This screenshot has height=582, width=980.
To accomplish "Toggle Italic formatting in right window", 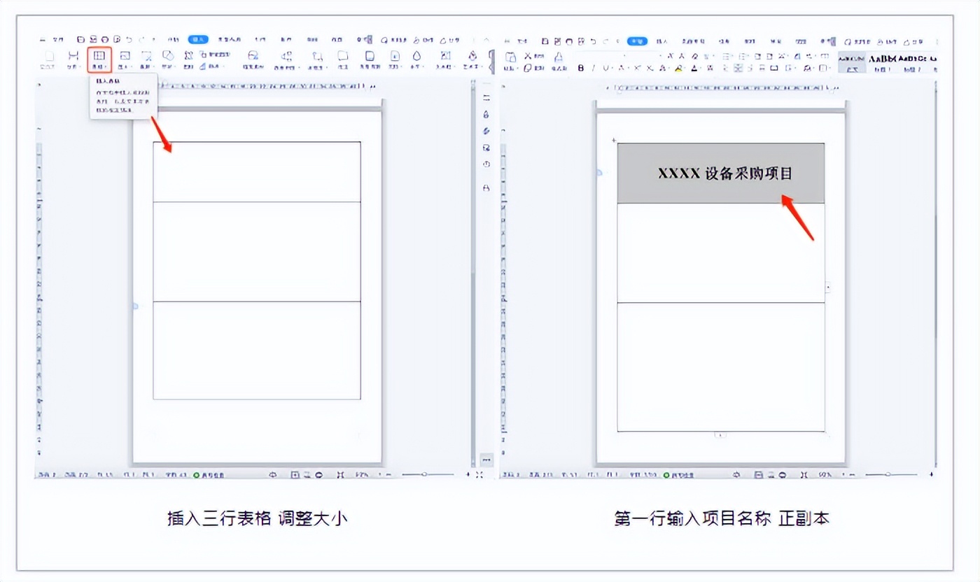I will click(x=593, y=68).
